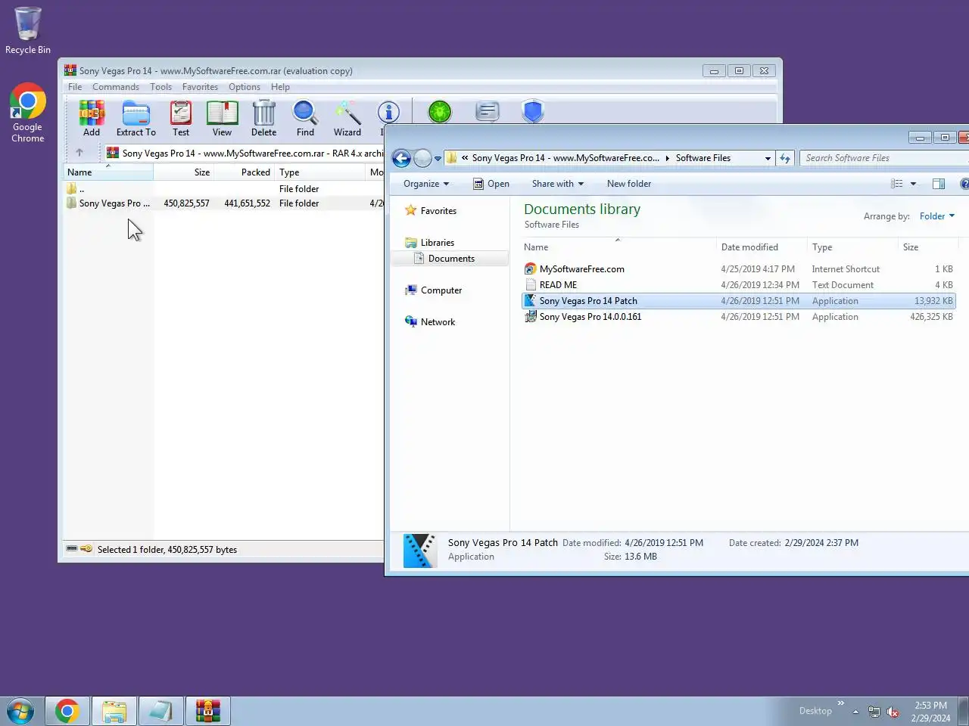The height and width of the screenshot is (726, 969).
Task: Open the Favorites menu in WinRAR
Action: [200, 87]
